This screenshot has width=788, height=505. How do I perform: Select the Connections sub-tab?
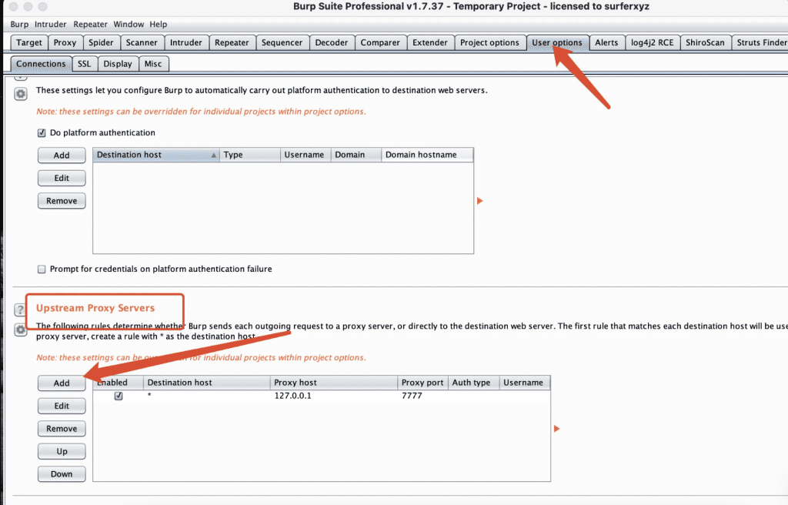click(x=41, y=64)
